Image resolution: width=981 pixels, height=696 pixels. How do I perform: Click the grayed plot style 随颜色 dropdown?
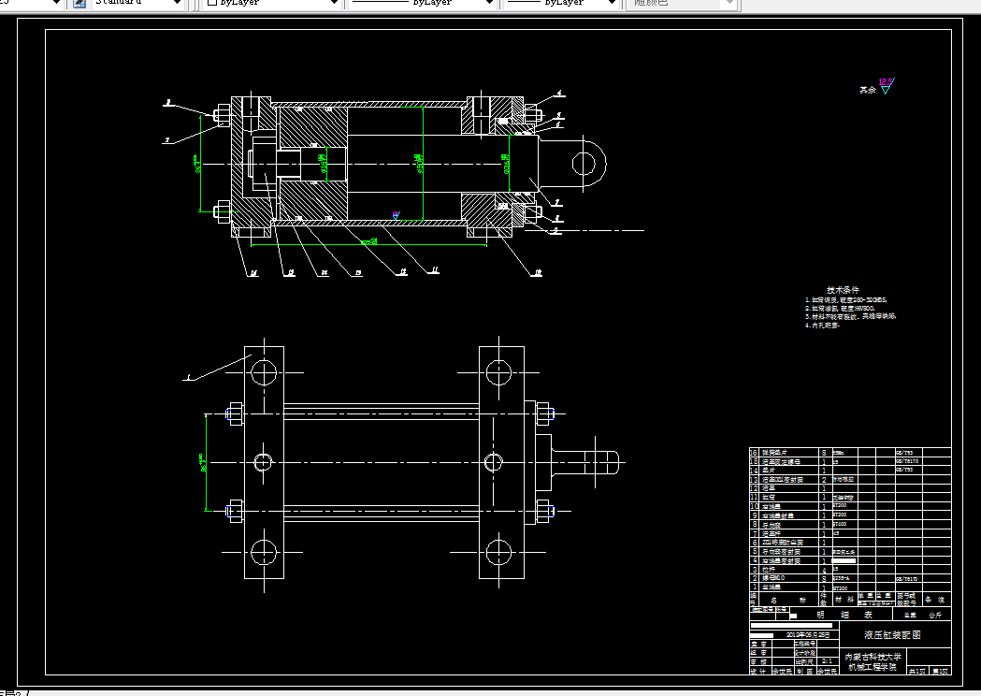click(x=684, y=3)
